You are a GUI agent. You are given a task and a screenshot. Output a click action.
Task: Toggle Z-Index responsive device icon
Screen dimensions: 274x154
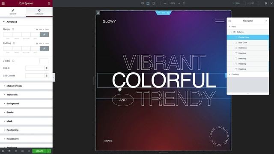coord(13,61)
